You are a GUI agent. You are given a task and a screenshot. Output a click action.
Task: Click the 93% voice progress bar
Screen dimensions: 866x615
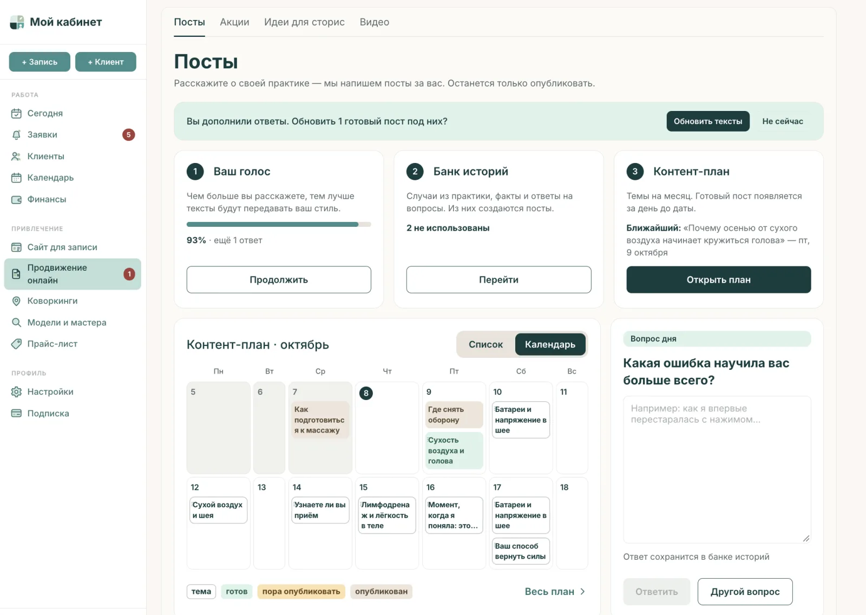279,224
